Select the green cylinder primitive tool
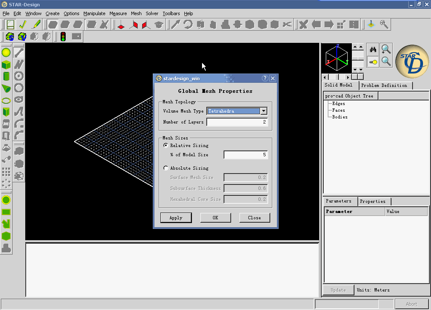This screenshot has height=310, width=431. (x=6, y=76)
